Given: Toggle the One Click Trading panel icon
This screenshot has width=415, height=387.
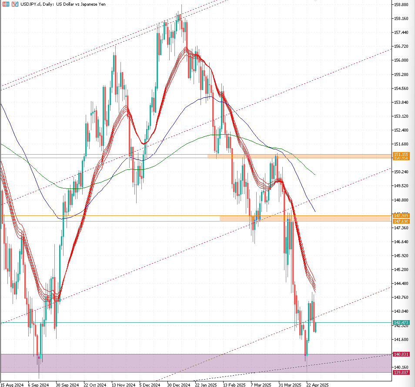Looking at the screenshot, I should pos(15,4).
